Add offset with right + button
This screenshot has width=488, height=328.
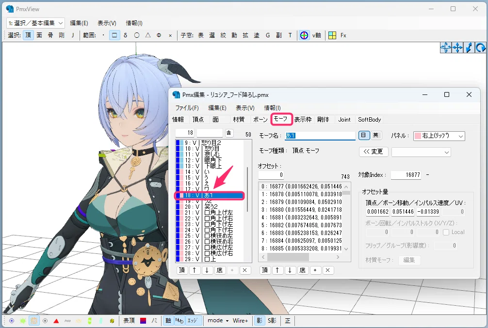click(x=315, y=270)
